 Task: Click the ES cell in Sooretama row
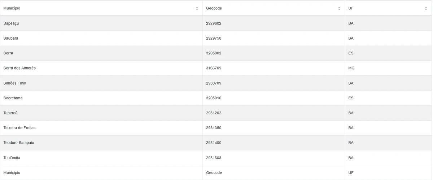coord(351,98)
